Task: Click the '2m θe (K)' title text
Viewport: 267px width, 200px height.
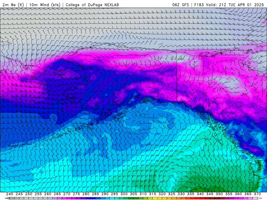Action: tap(13, 5)
